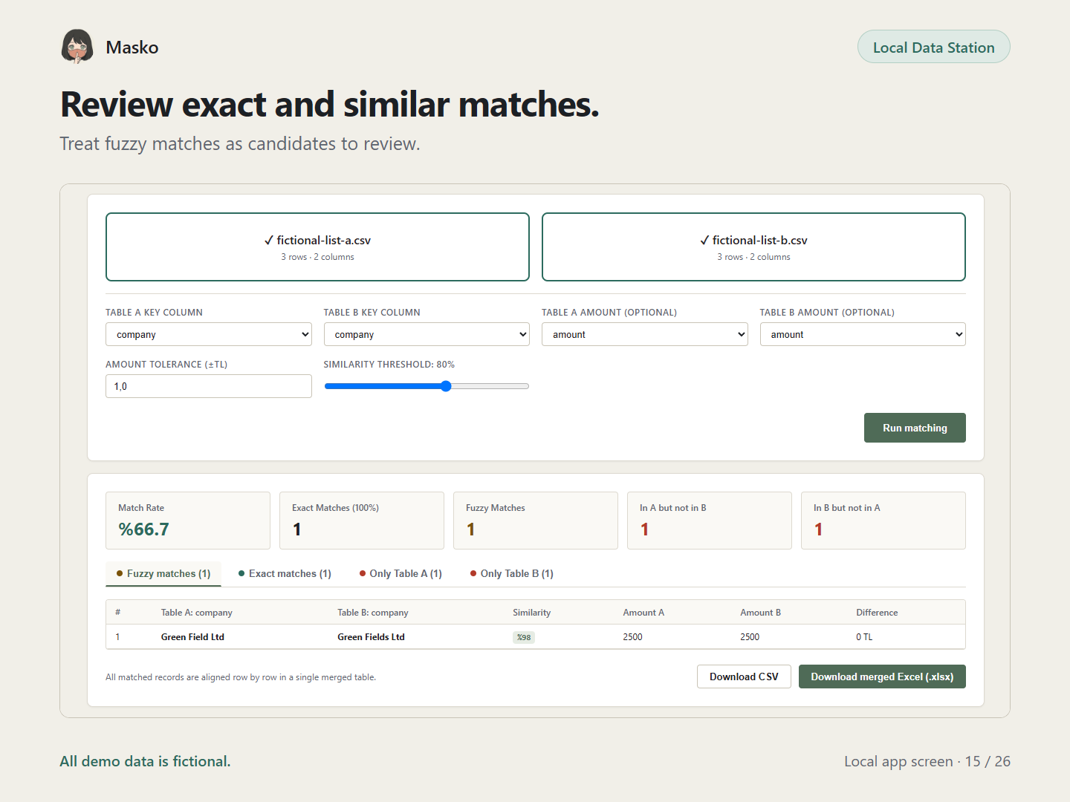The width and height of the screenshot is (1070, 802).
Task: Click the Green Fields Ltd cell
Action: tap(371, 637)
